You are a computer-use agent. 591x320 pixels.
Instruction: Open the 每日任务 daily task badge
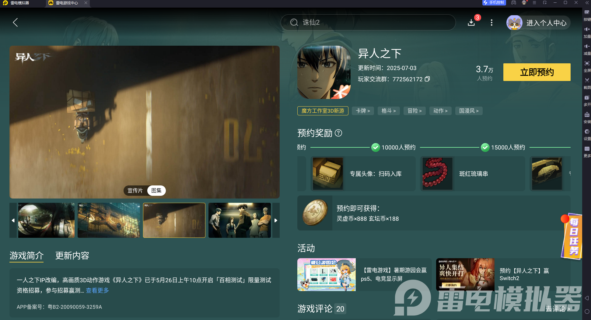[x=572, y=236]
